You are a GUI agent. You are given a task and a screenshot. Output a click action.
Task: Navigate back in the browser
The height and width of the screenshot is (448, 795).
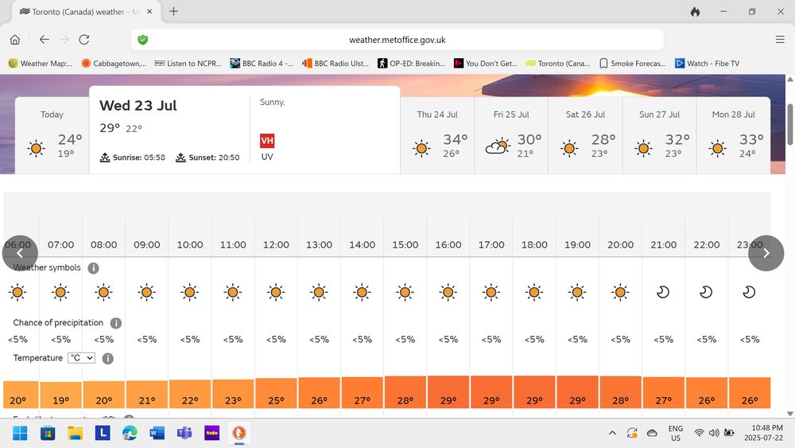(x=44, y=40)
